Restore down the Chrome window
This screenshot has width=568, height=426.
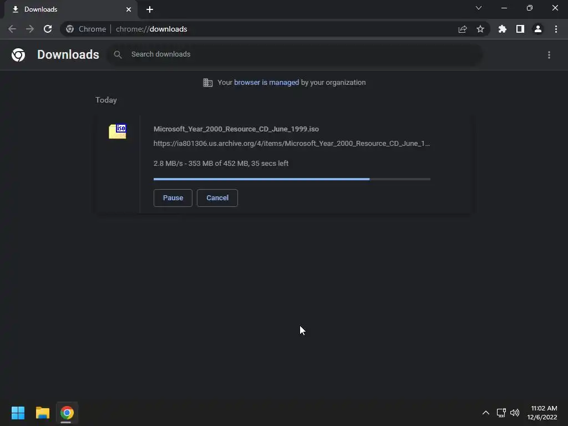pos(530,8)
